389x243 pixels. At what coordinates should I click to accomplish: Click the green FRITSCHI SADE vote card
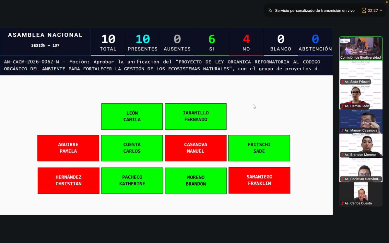click(259, 148)
